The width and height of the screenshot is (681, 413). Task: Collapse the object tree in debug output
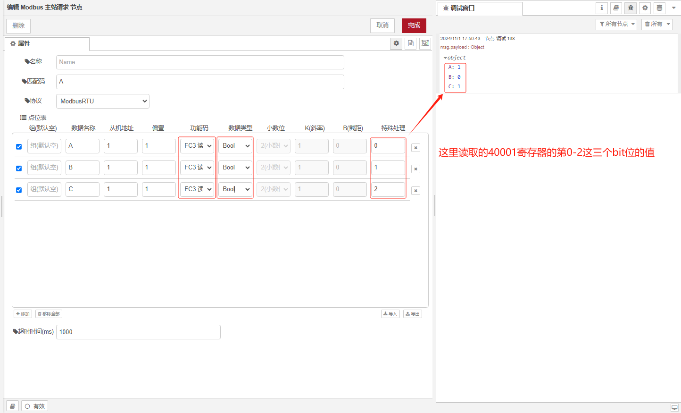click(445, 58)
